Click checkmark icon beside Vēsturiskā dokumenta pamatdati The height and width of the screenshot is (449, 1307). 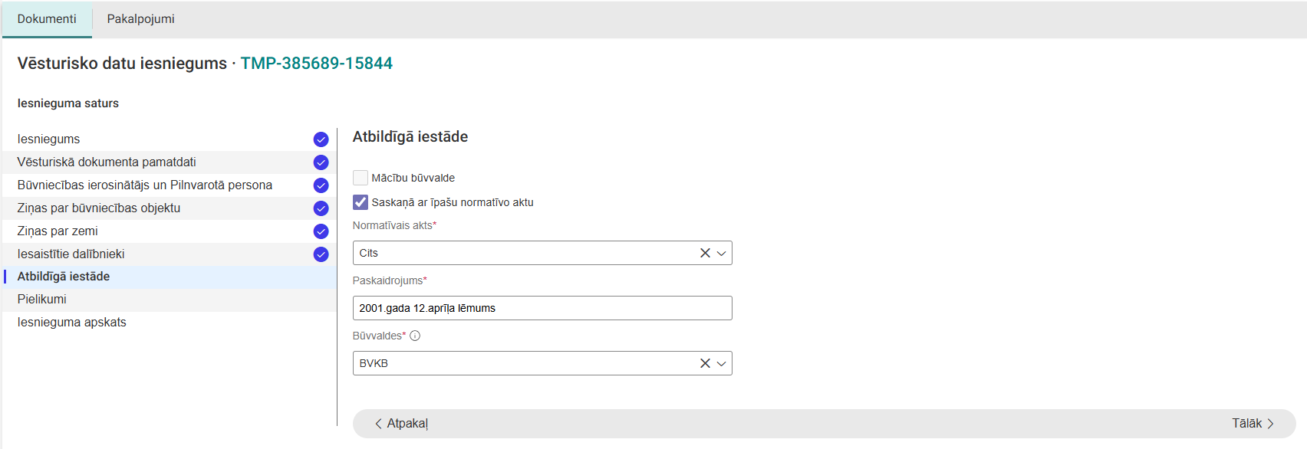coord(321,162)
